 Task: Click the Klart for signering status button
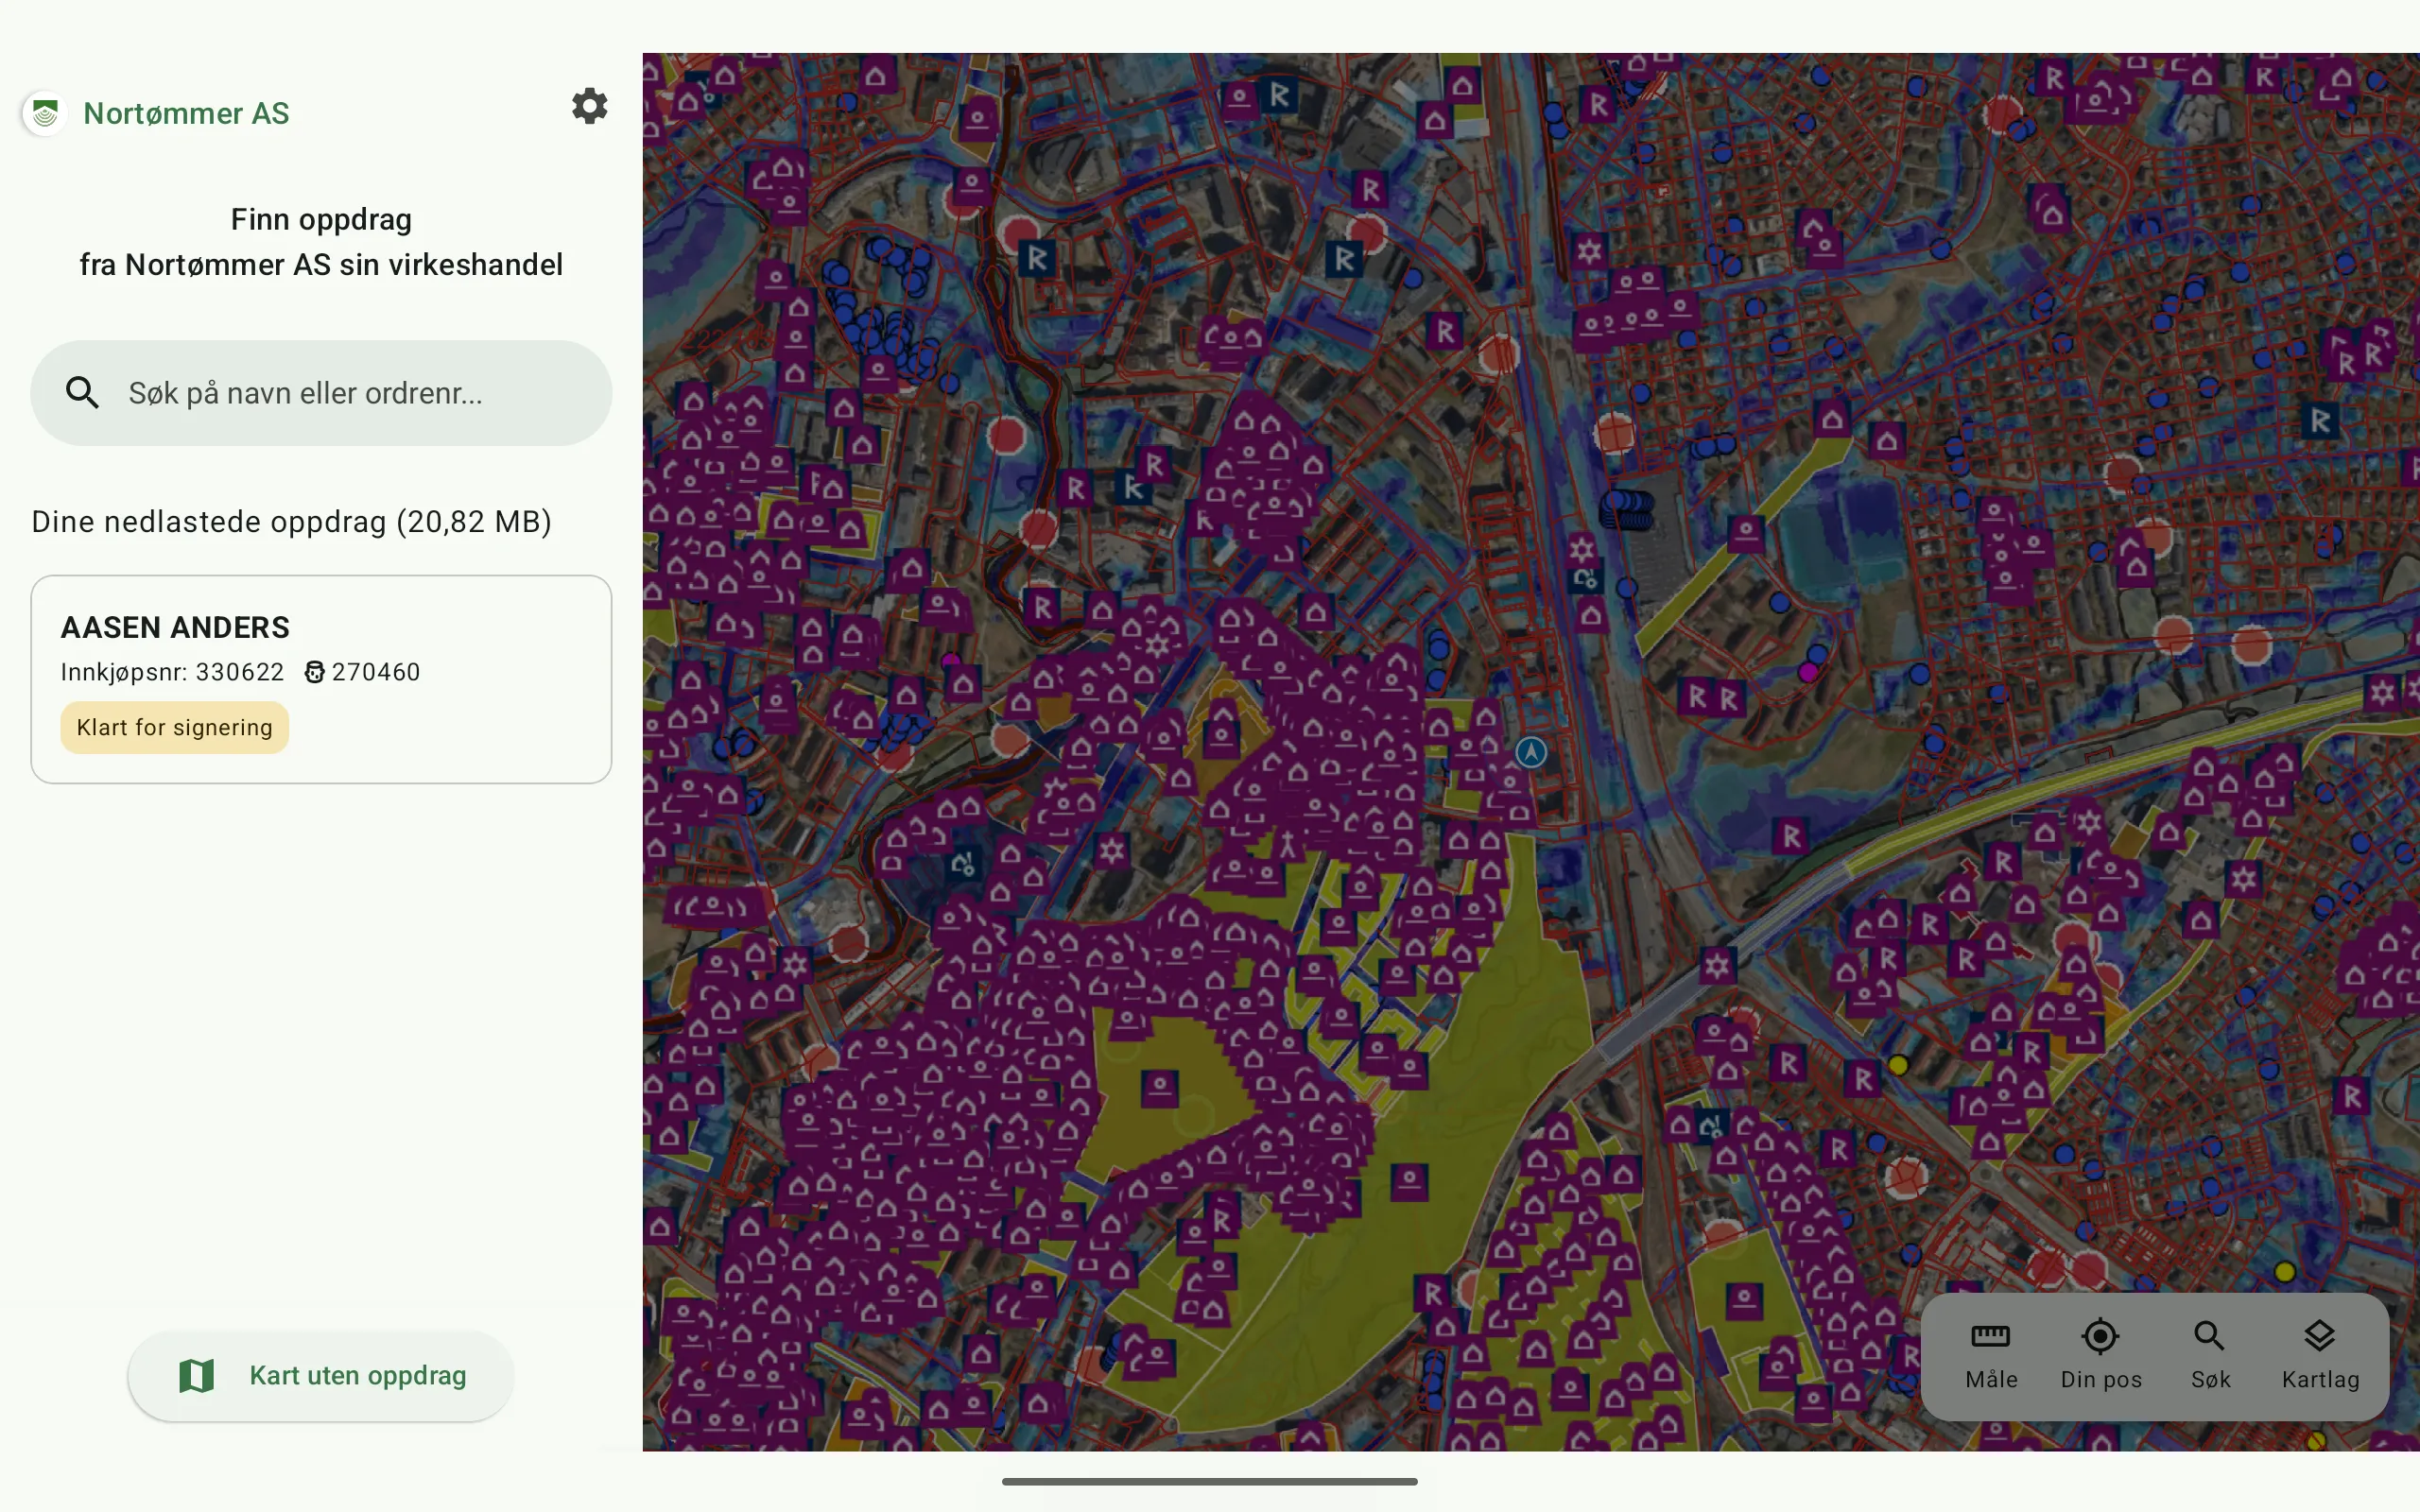174,729
